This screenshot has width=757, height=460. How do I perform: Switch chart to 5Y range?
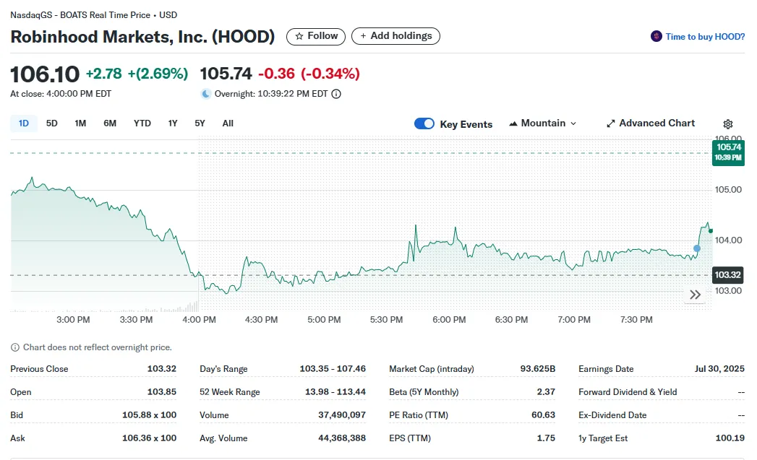coord(200,123)
